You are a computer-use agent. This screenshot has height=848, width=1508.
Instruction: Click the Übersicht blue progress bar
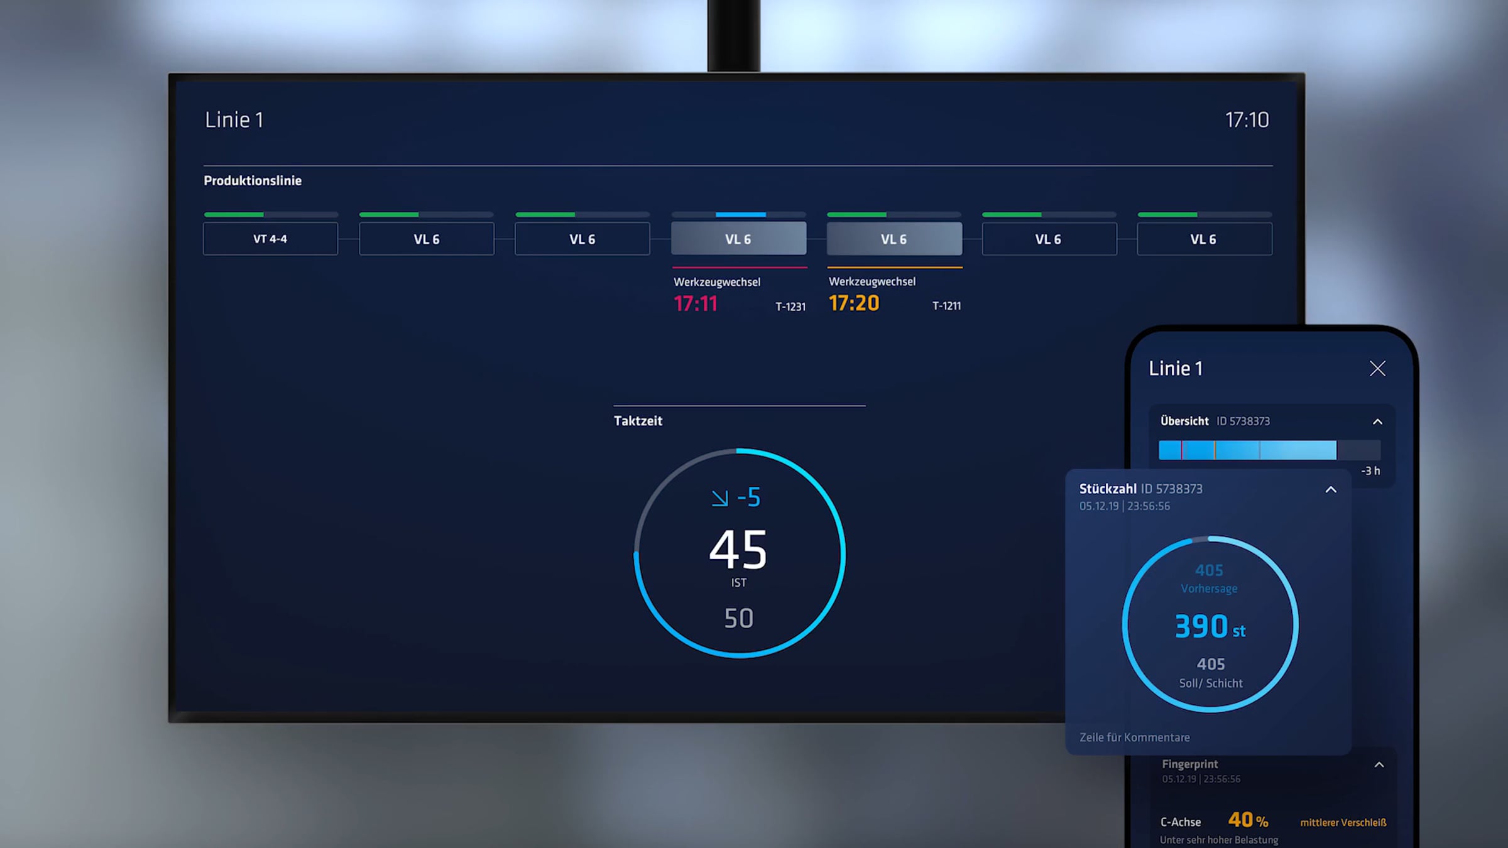coord(1247,450)
